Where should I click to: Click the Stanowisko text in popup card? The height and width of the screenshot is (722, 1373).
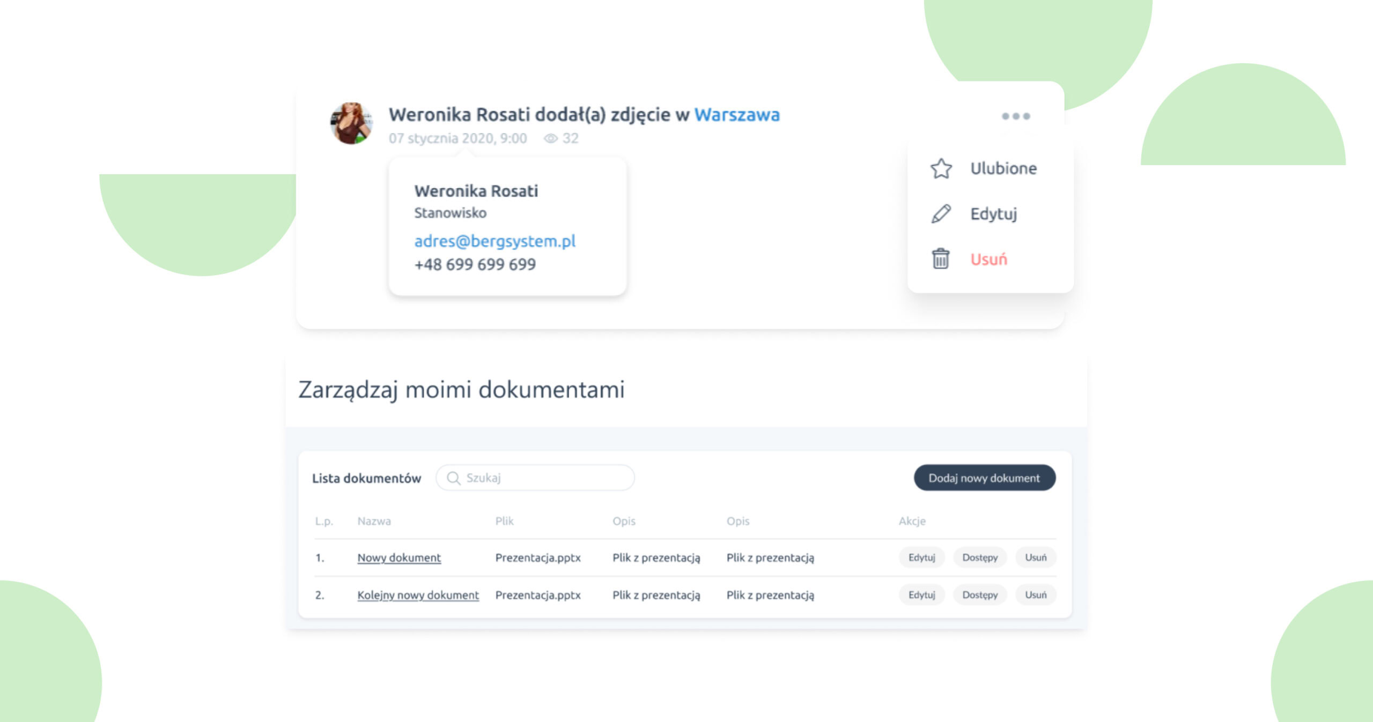pyautogui.click(x=450, y=213)
